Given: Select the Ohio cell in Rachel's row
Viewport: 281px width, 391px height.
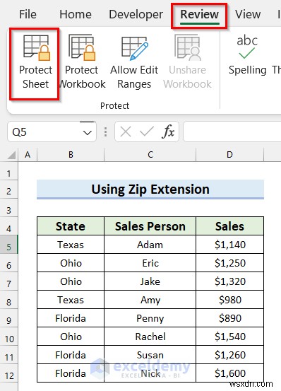Looking at the screenshot, I should click(71, 337).
